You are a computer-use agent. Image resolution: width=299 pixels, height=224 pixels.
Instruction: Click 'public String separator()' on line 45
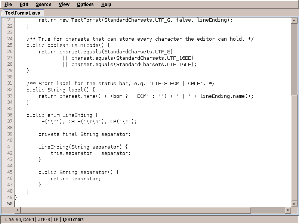click(75, 172)
